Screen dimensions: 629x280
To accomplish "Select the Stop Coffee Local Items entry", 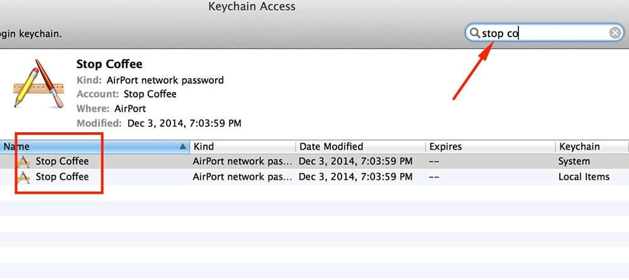I will (62, 177).
